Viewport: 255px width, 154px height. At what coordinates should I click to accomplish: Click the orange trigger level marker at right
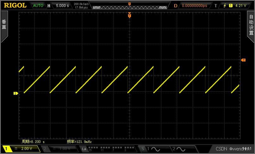[243, 60]
